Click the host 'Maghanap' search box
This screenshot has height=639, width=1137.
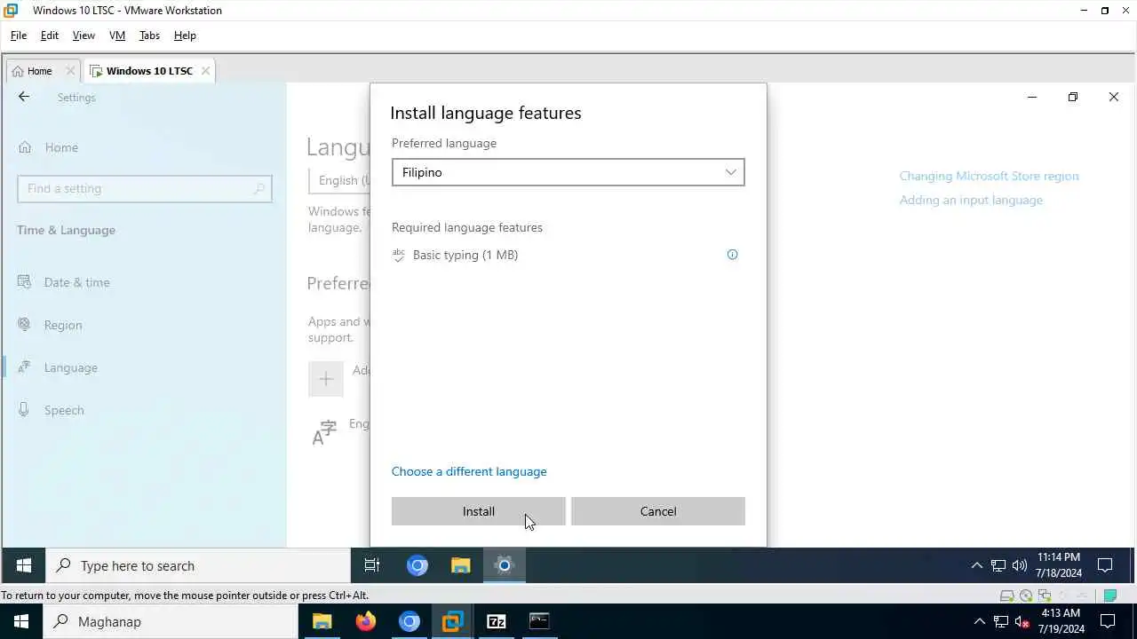click(170, 621)
